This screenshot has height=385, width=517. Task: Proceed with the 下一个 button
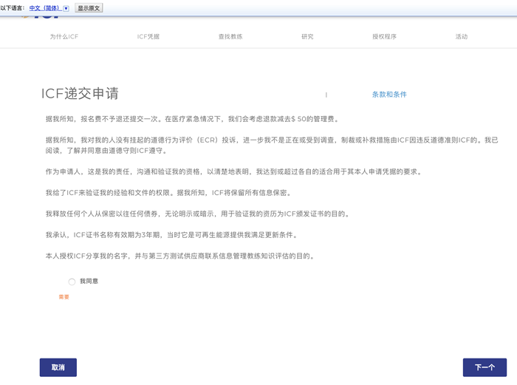tap(485, 367)
